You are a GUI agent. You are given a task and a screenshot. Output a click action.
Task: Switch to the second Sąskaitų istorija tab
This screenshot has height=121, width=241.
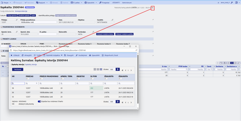click(31, 65)
